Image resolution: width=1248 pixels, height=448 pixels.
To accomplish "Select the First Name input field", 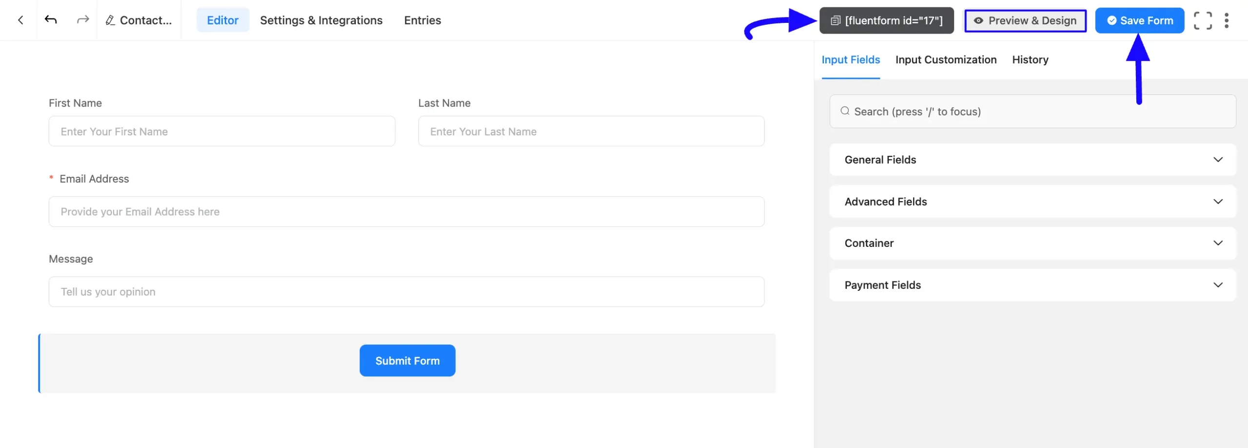I will click(222, 131).
